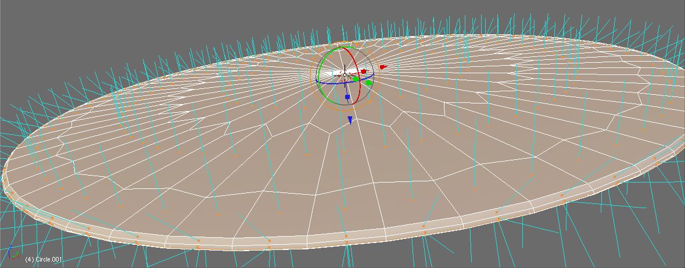Image resolution: width=685 pixels, height=268 pixels.
Task: Click the red X-axis translate arrow
Action: [x=383, y=67]
